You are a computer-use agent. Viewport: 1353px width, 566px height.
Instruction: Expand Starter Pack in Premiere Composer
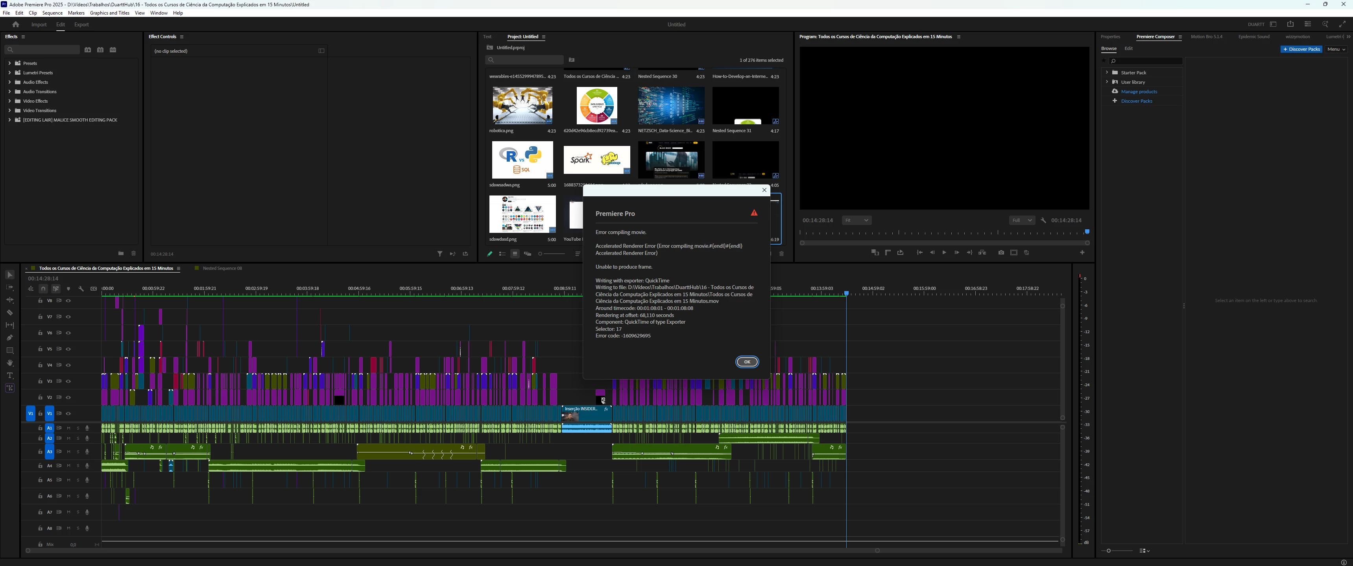click(1107, 72)
